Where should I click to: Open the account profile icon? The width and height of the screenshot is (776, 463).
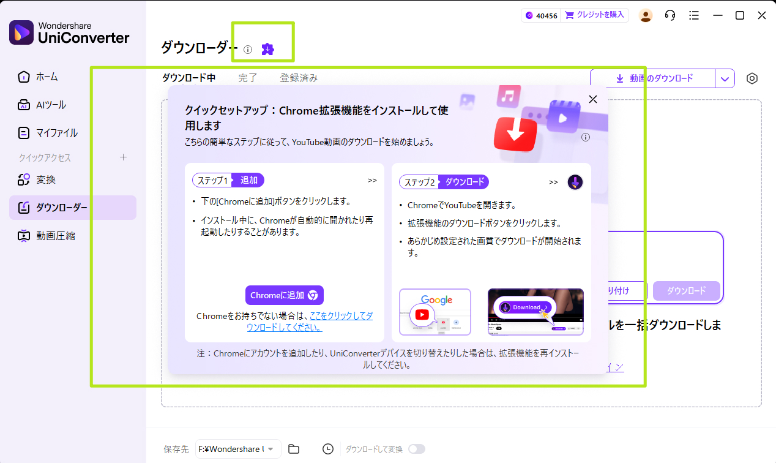pos(646,15)
